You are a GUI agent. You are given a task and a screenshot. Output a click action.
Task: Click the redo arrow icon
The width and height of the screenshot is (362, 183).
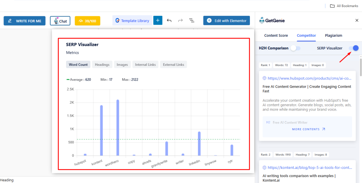click(x=180, y=20)
